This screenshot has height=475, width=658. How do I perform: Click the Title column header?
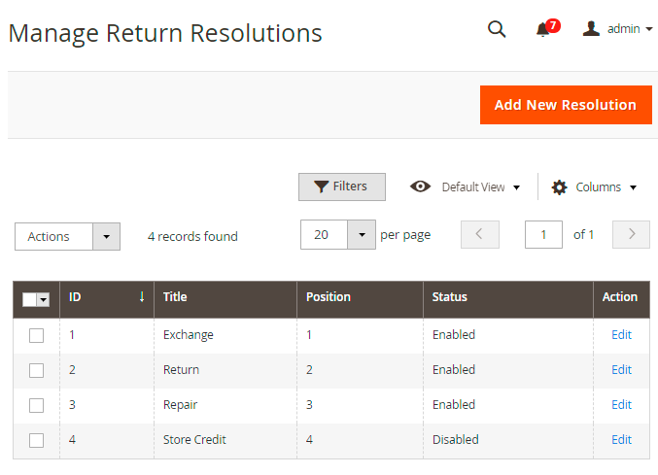click(x=175, y=297)
